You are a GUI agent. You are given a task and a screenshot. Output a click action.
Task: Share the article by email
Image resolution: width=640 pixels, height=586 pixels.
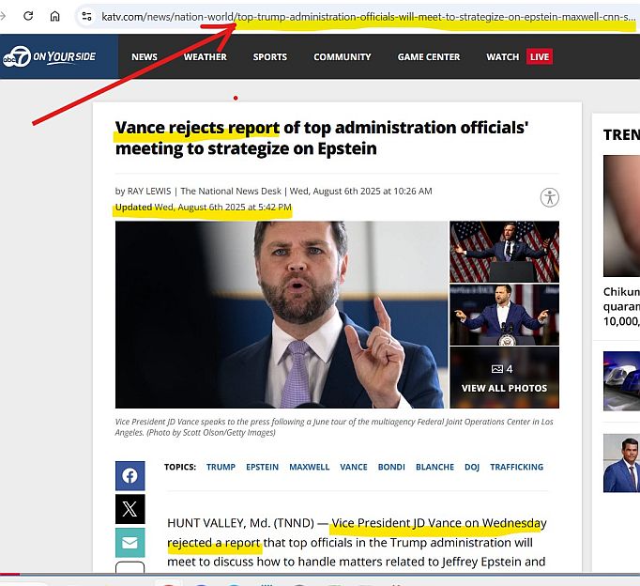click(130, 543)
